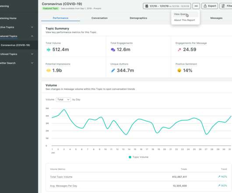Click the Avg. Messages Per Day row label
The width and height of the screenshot is (232, 193).
point(63,186)
